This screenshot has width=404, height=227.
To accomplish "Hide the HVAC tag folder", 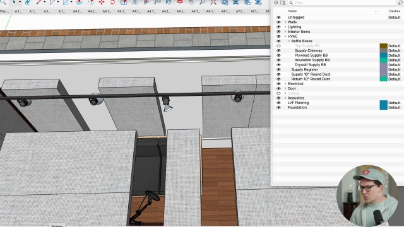I will pyautogui.click(x=278, y=37).
